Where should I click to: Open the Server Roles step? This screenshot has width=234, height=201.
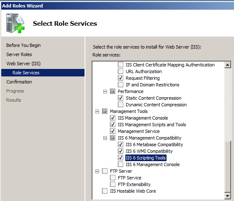pos(19,54)
